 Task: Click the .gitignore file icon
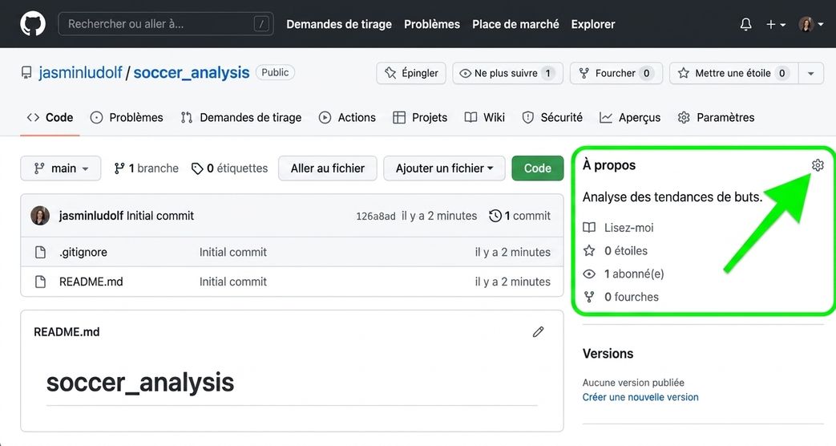point(41,252)
